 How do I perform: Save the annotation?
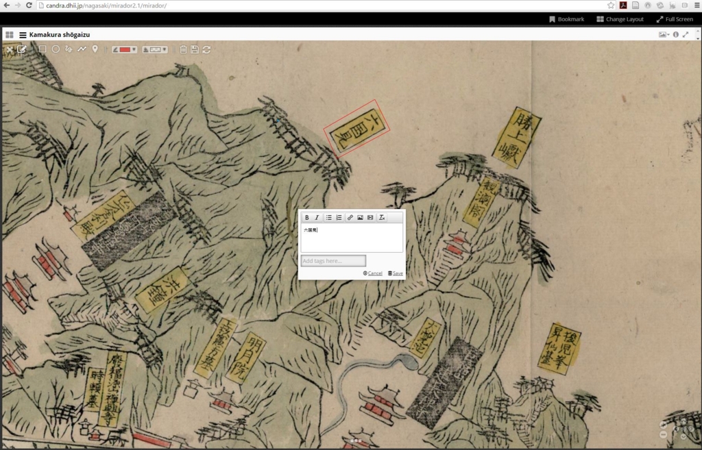coord(396,273)
